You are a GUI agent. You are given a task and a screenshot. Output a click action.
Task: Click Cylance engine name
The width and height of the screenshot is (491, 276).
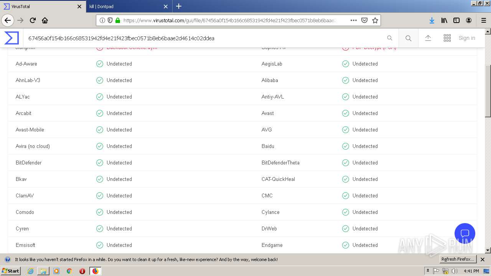pyautogui.click(x=270, y=212)
